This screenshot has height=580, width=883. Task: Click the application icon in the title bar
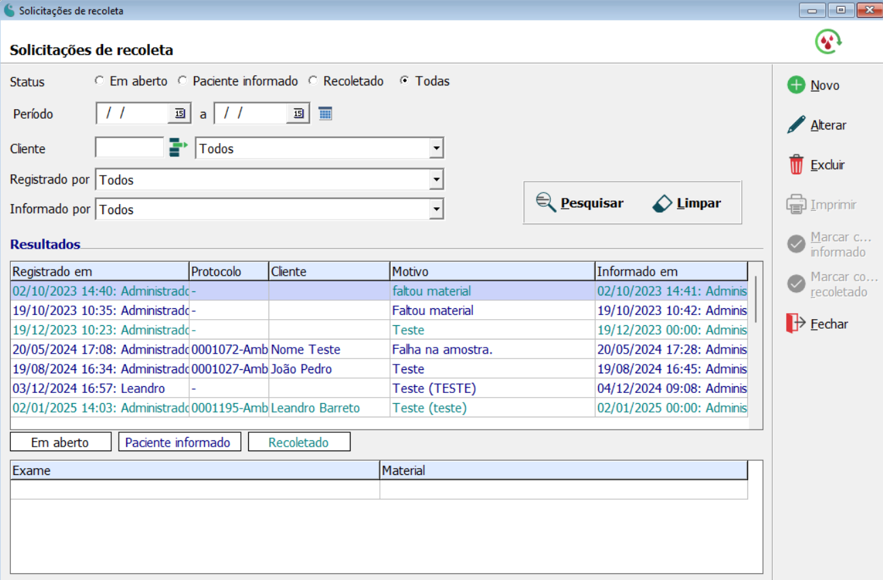(x=9, y=11)
